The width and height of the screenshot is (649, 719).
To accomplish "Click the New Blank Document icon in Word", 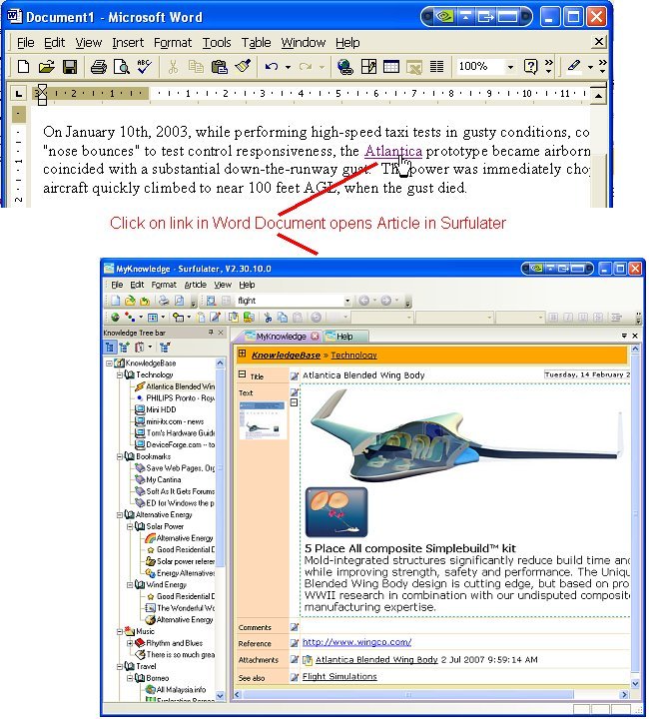I will tap(23, 67).
